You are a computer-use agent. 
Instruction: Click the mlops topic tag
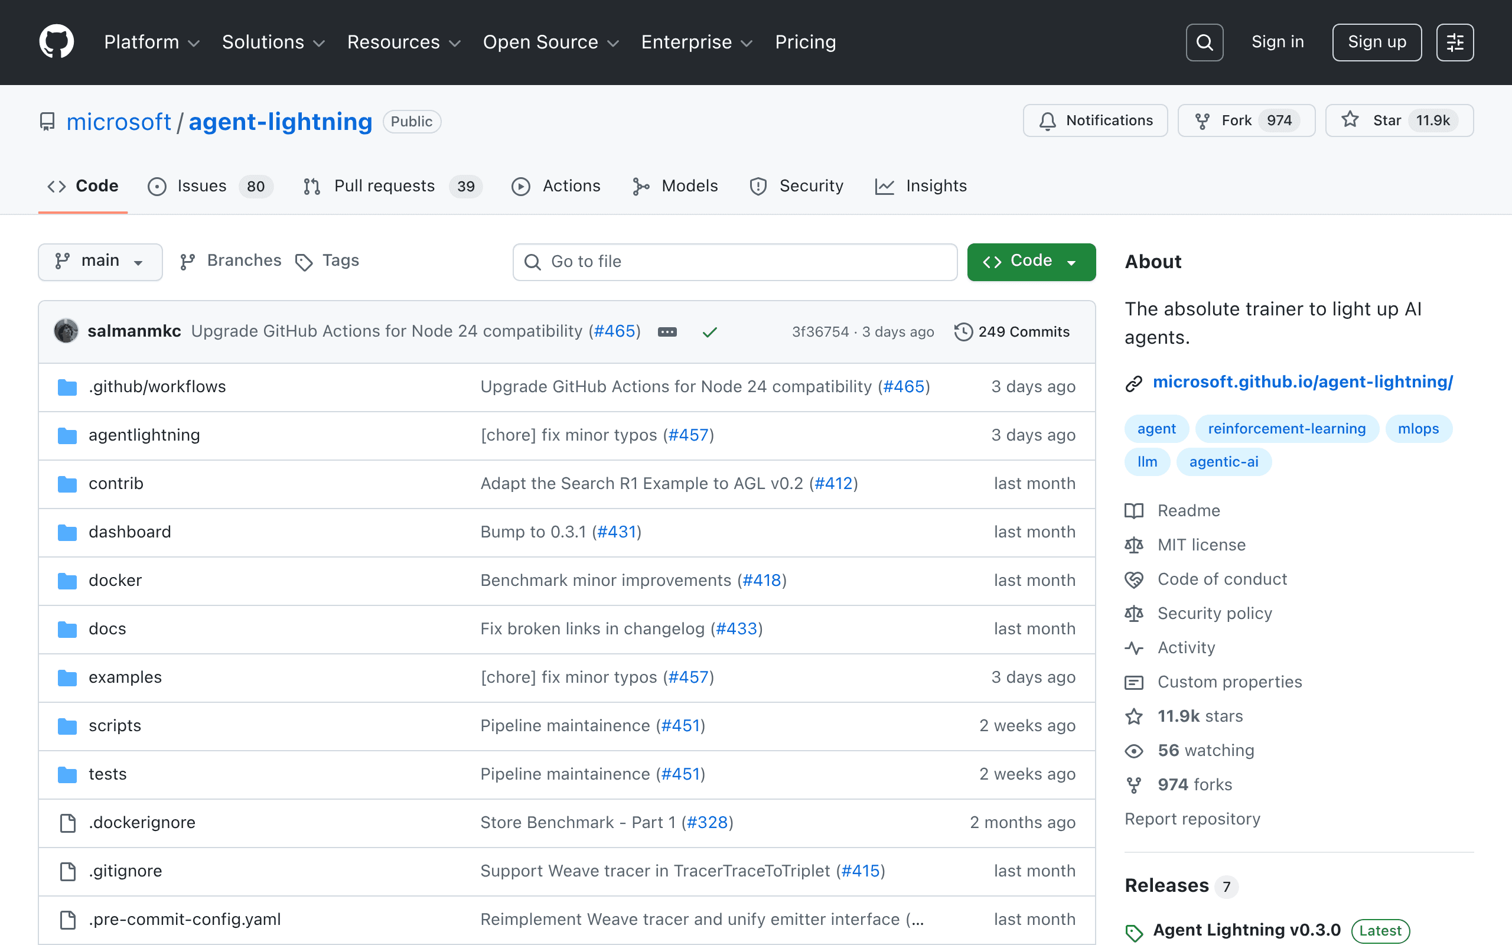(x=1418, y=429)
